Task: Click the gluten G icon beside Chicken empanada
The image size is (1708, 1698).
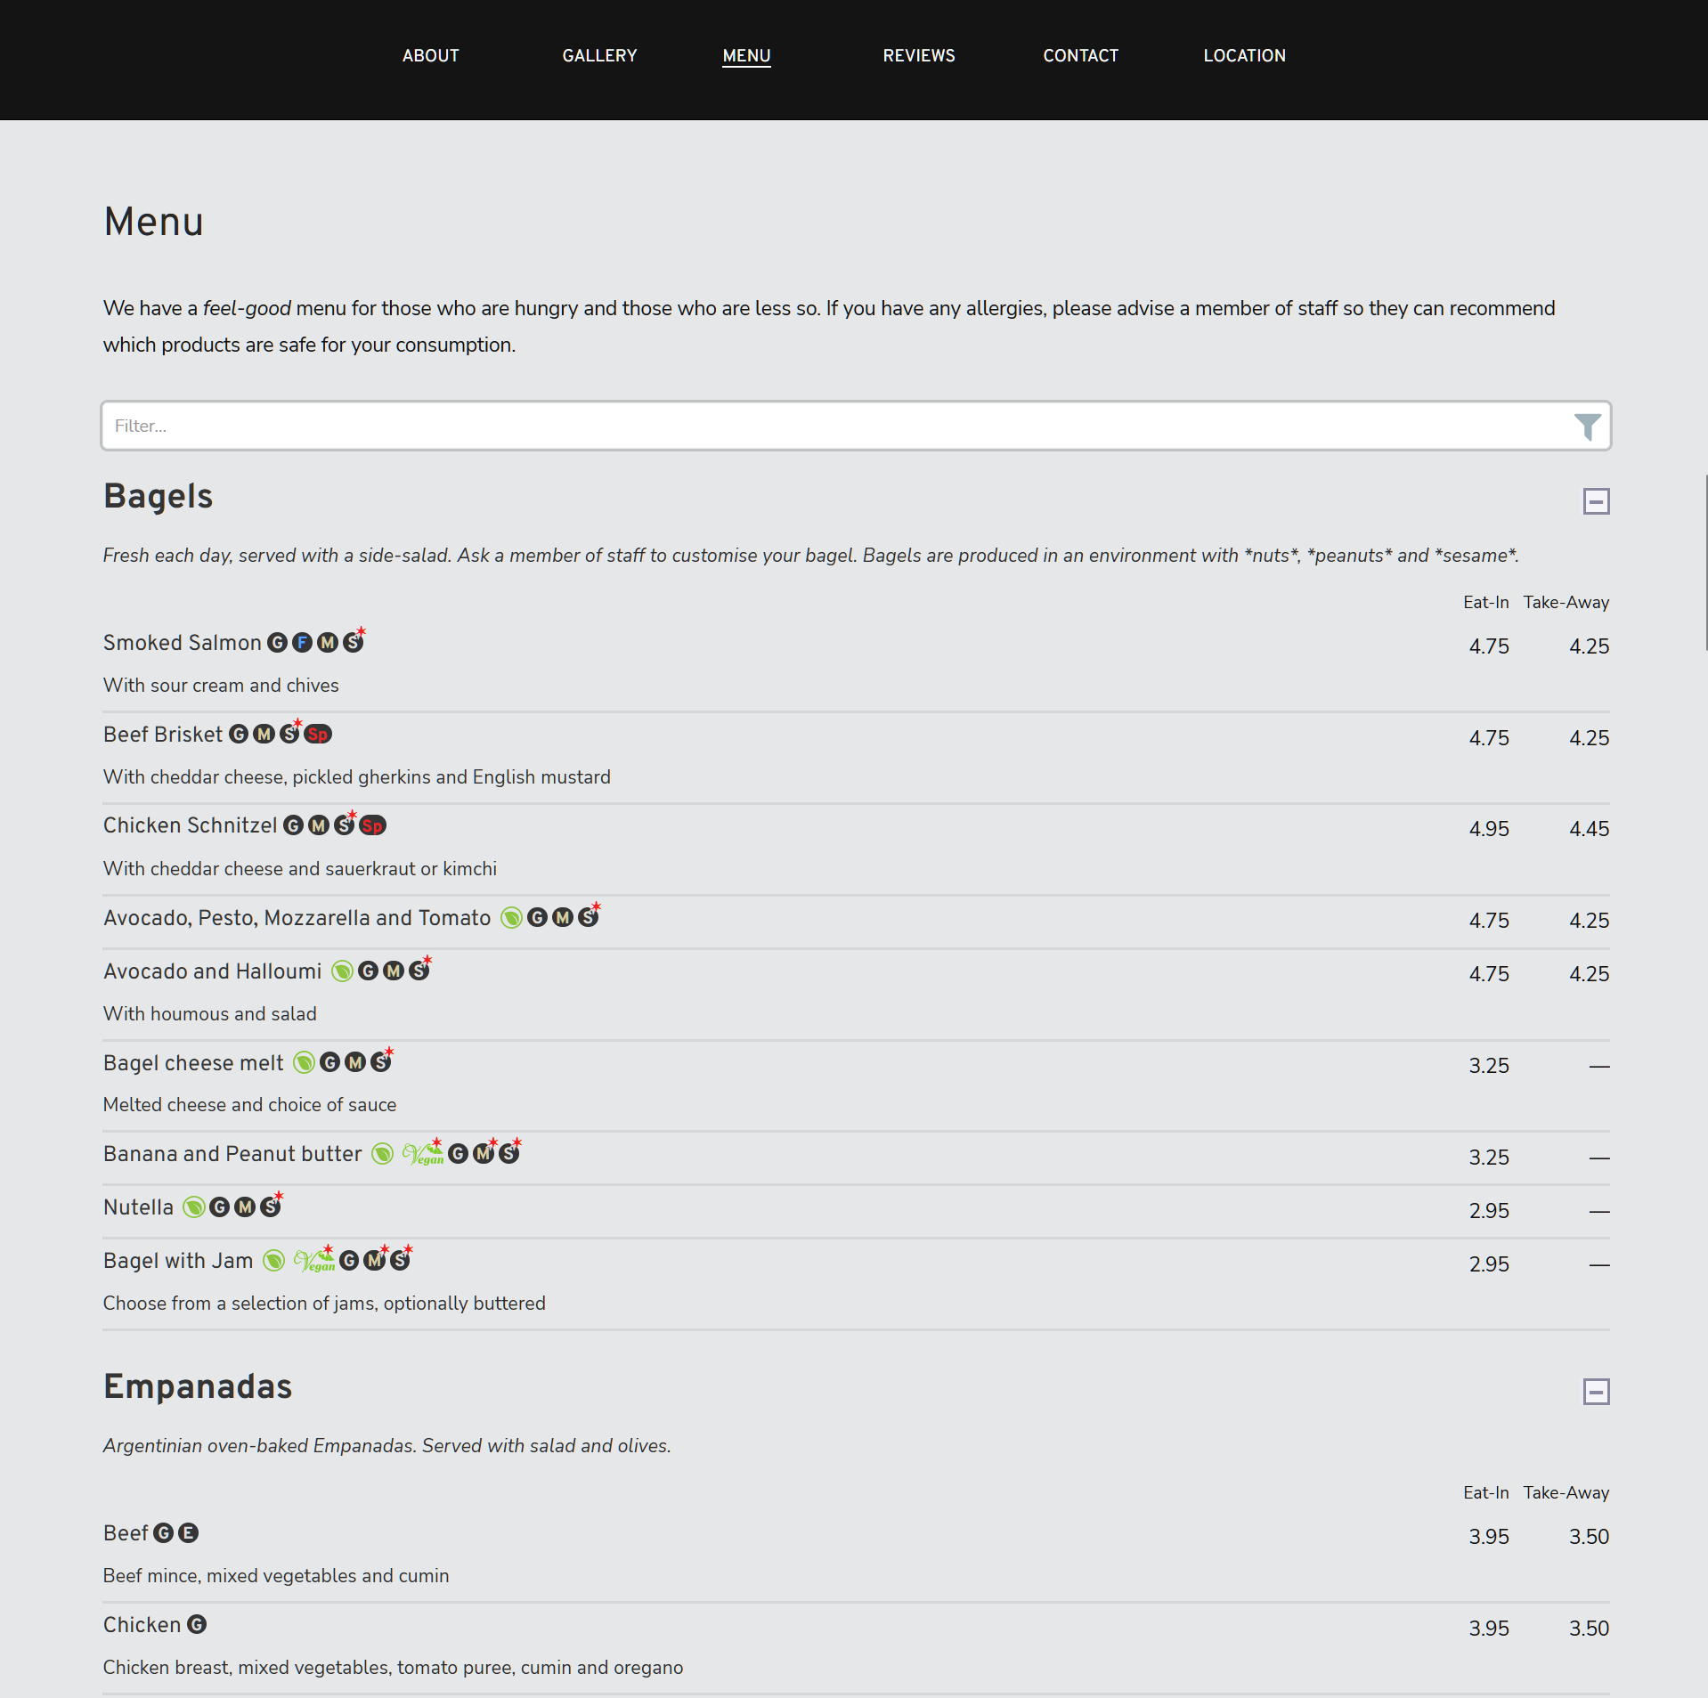Action: coord(197,1625)
